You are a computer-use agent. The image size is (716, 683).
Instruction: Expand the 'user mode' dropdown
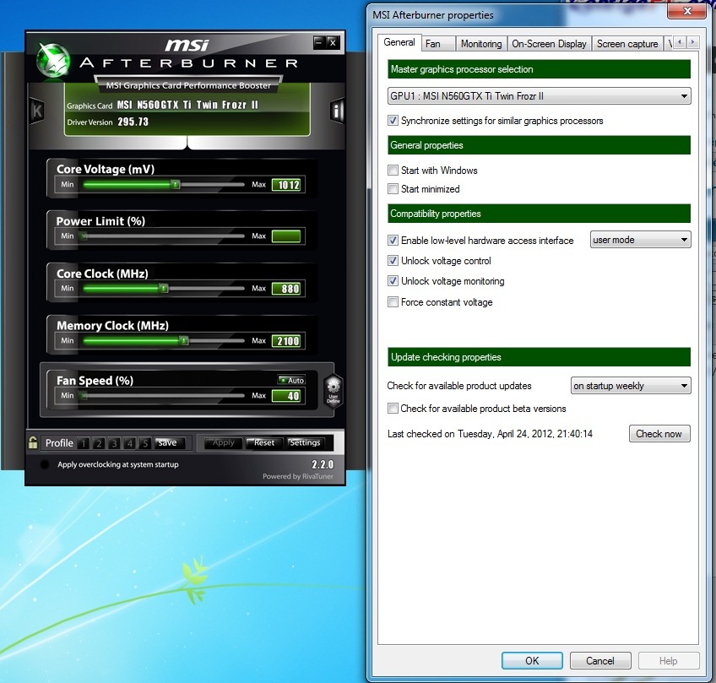[x=640, y=240]
